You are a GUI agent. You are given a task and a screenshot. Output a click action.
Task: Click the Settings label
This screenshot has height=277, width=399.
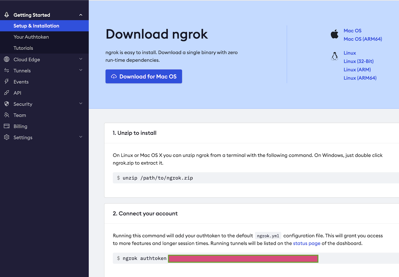click(23, 137)
